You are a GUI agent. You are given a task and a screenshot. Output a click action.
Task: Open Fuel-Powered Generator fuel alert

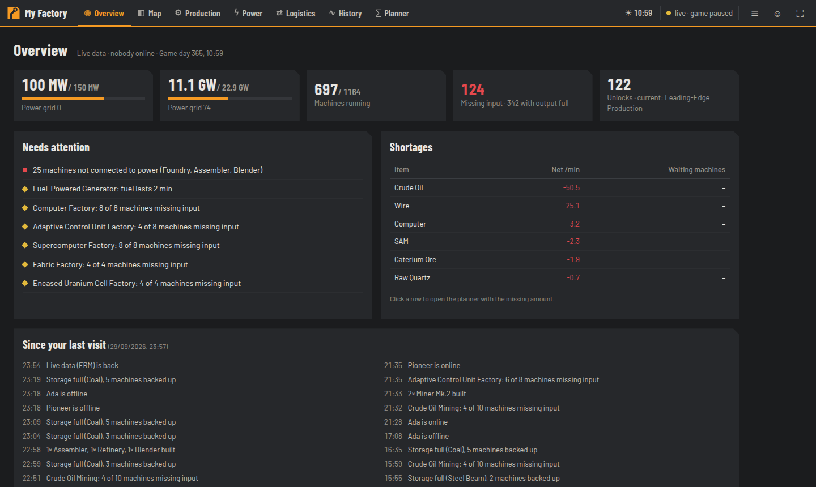[x=193, y=189]
